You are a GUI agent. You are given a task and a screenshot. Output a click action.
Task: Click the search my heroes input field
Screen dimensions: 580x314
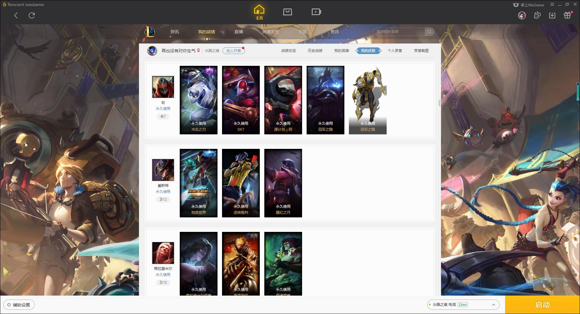[x=399, y=32]
